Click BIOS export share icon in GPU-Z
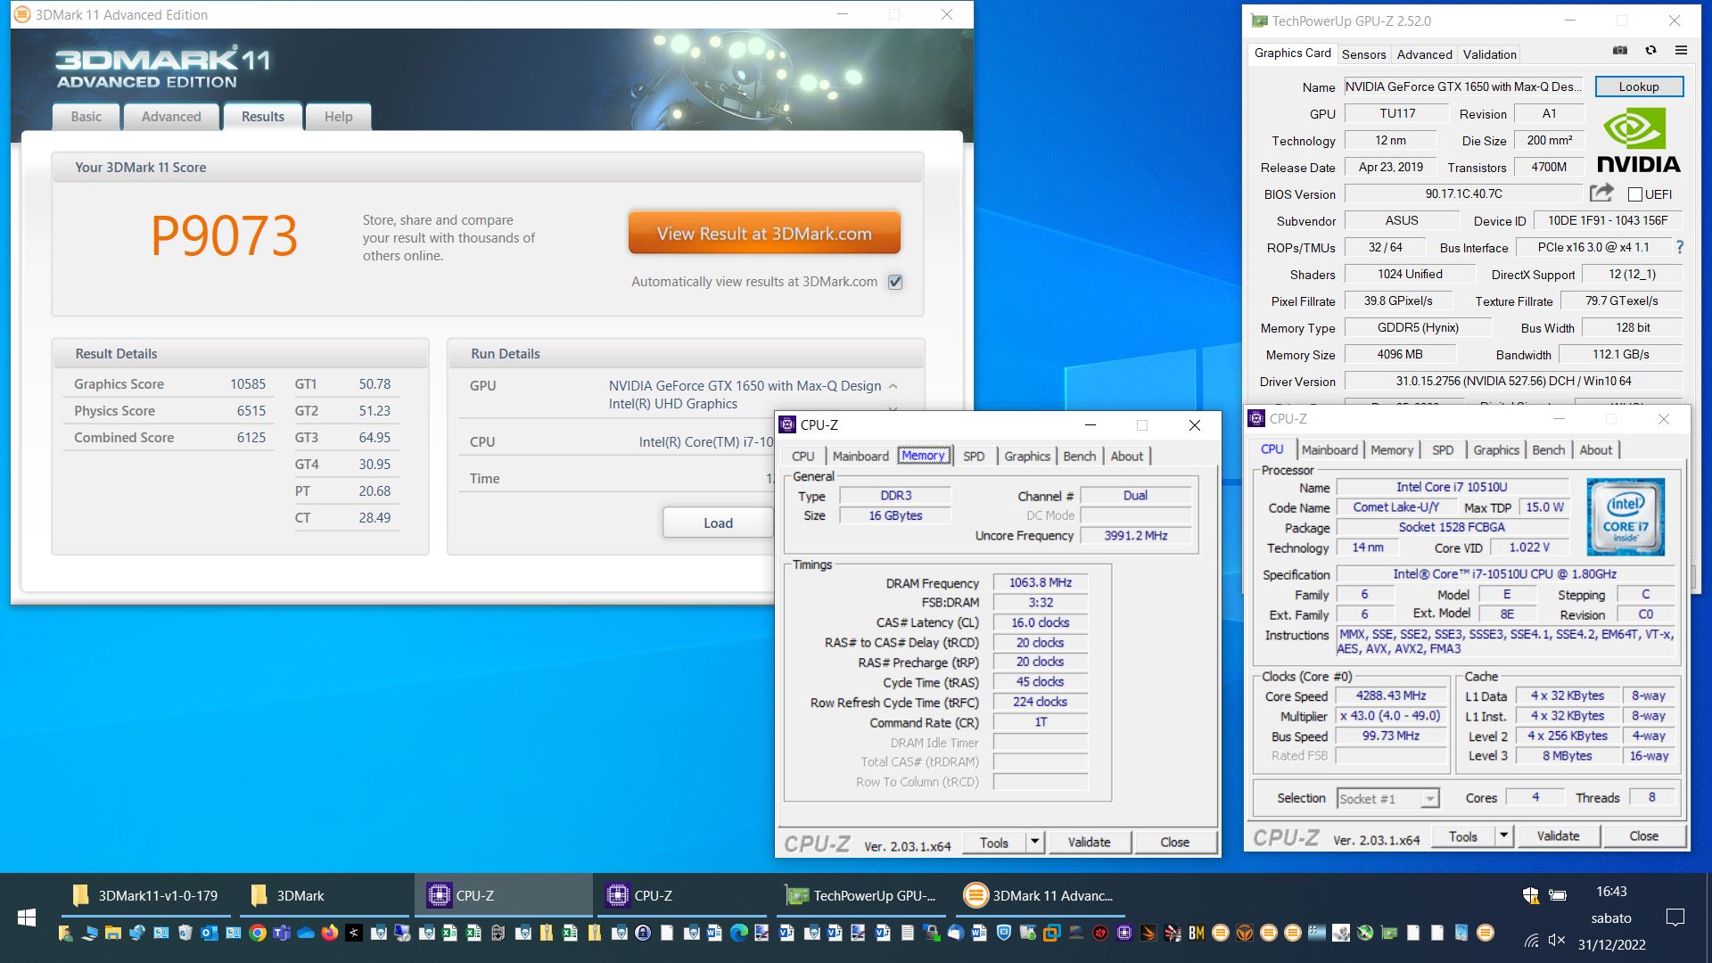1712x963 pixels. click(1601, 193)
